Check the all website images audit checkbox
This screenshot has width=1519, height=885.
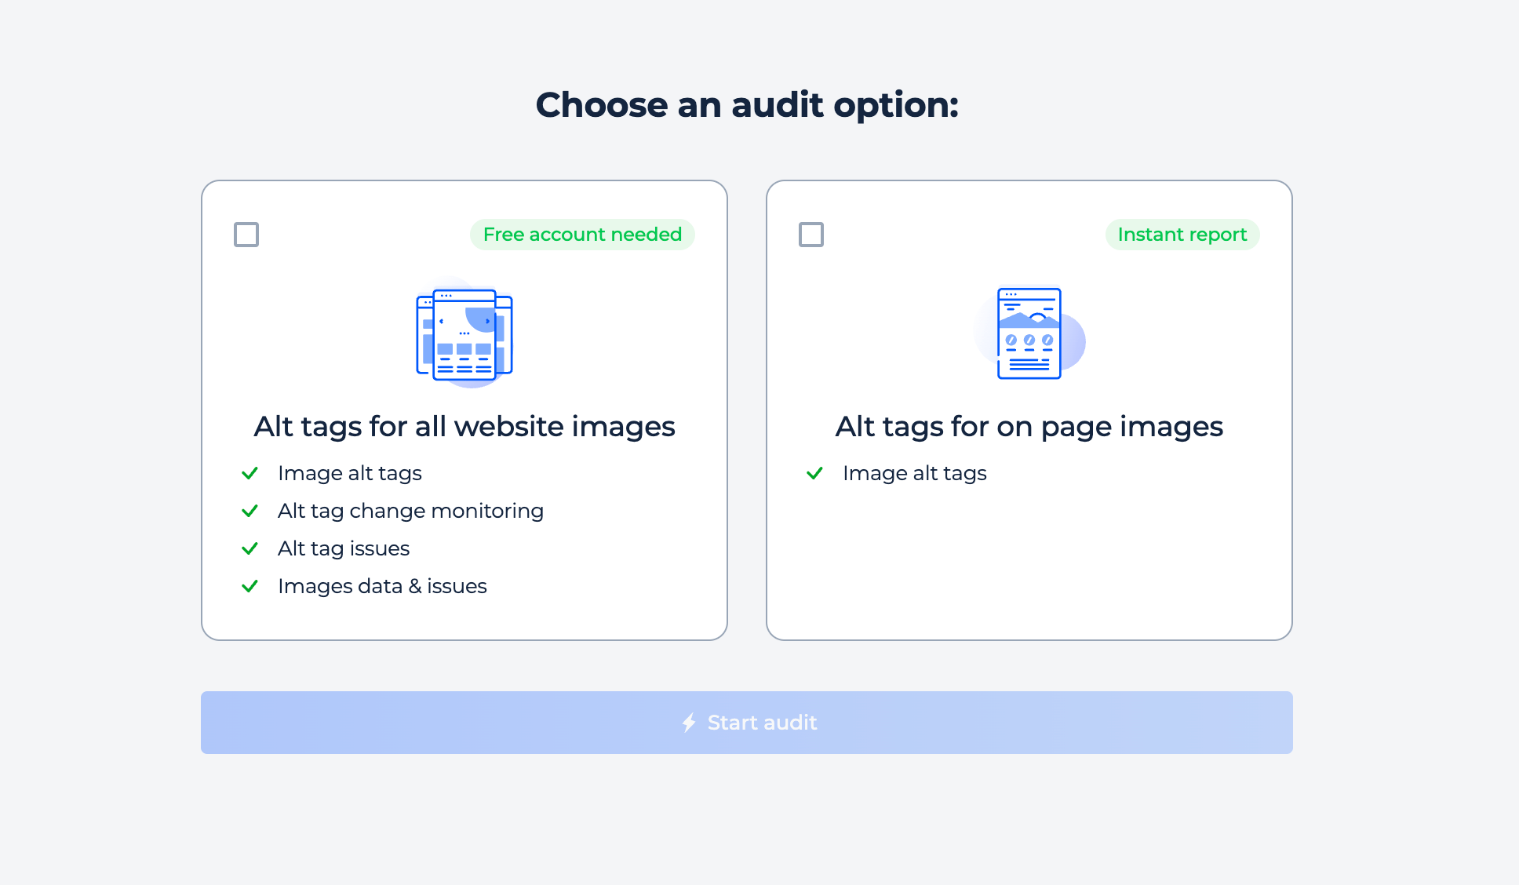point(246,235)
